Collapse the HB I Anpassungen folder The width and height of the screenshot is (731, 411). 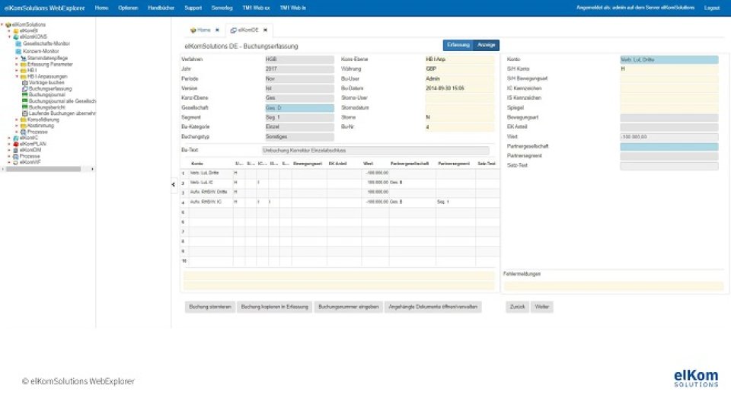[16, 76]
